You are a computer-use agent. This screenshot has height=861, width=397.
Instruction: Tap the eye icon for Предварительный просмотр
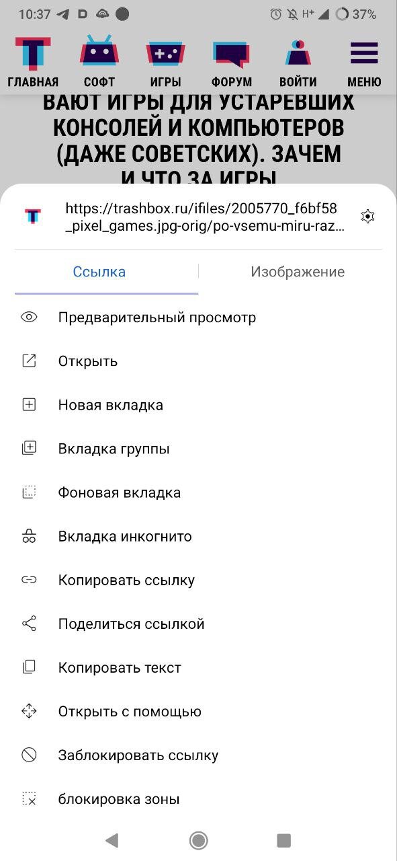pos(29,317)
